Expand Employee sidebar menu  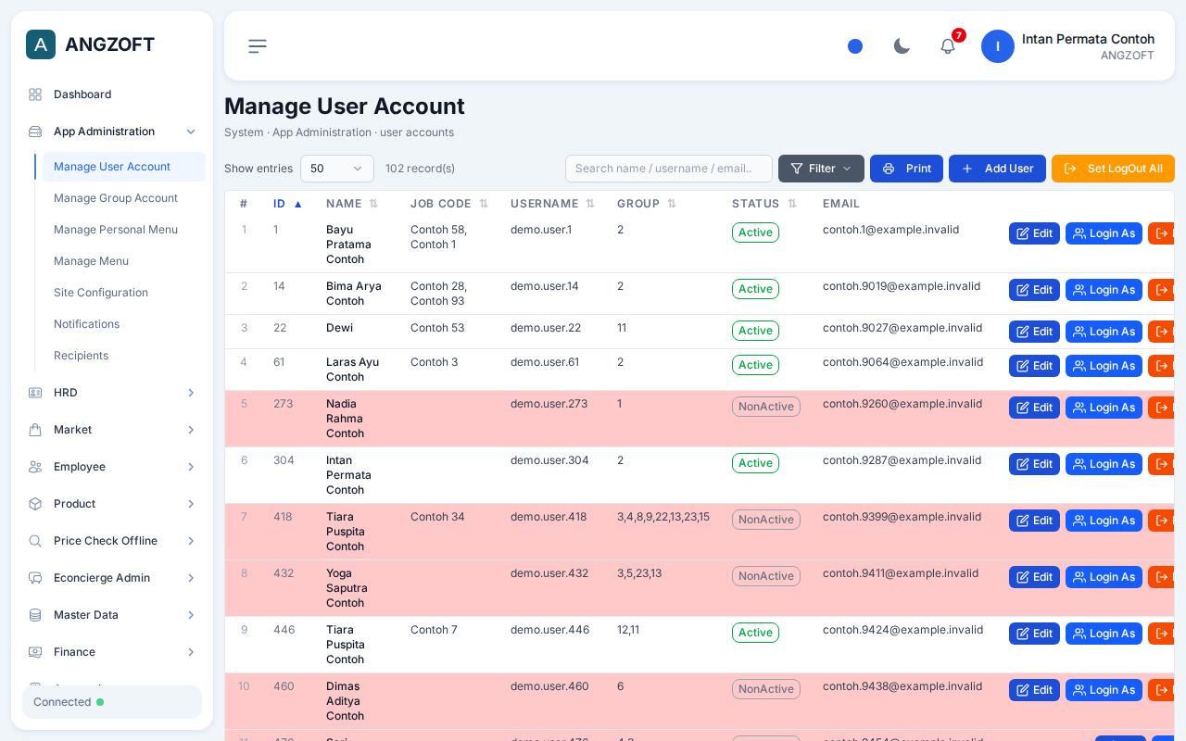click(x=112, y=467)
